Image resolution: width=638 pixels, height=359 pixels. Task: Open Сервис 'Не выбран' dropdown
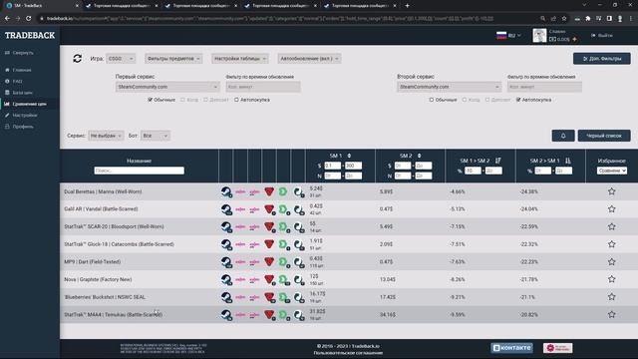coord(106,136)
